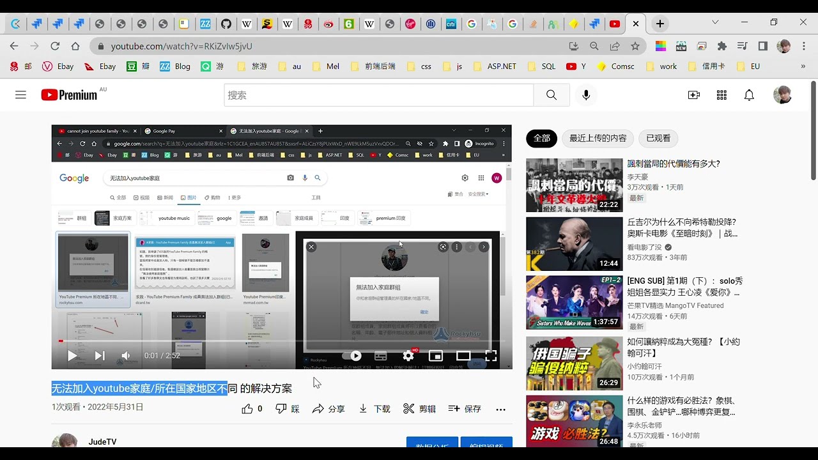Open the YouTube hamburger guide menu
Viewport: 818px width, 460px height.
(20, 95)
